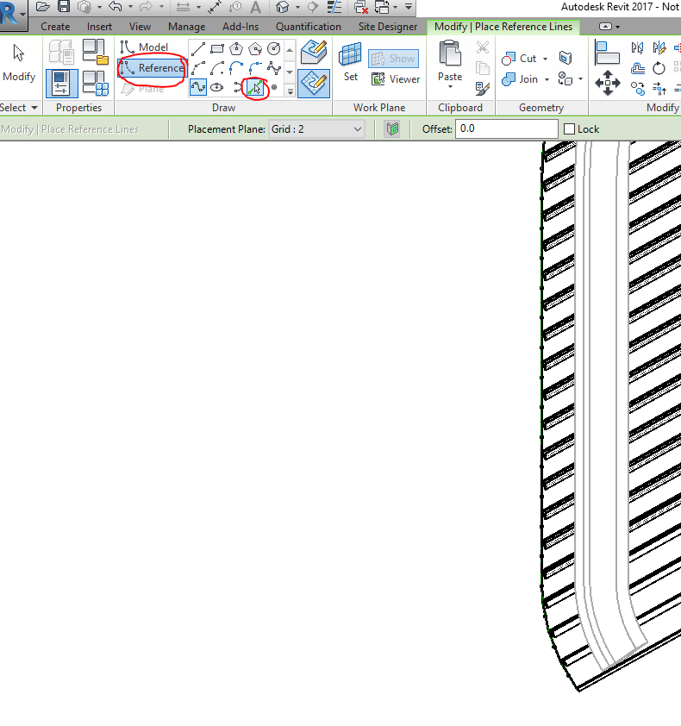Open the Insert ribbon tab

pyautogui.click(x=99, y=27)
